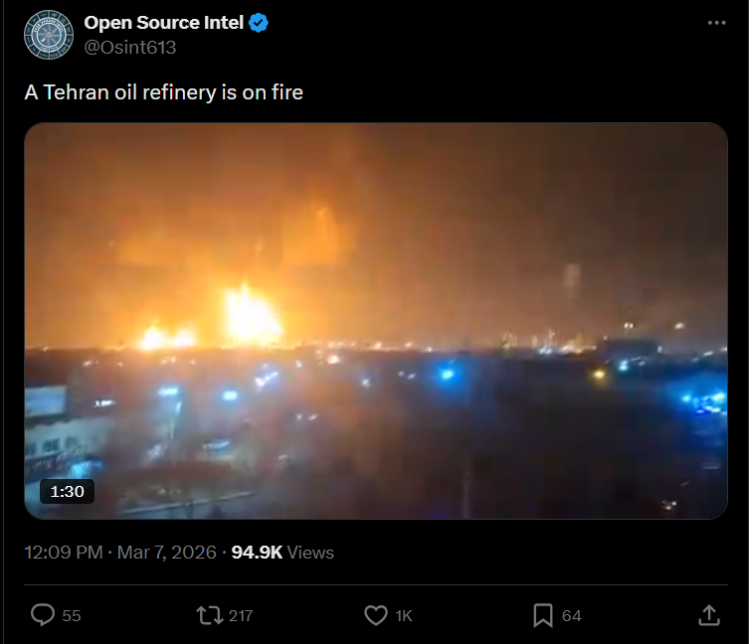The height and width of the screenshot is (644, 749).
Task: Click the 55 replies count
Action: (72, 616)
